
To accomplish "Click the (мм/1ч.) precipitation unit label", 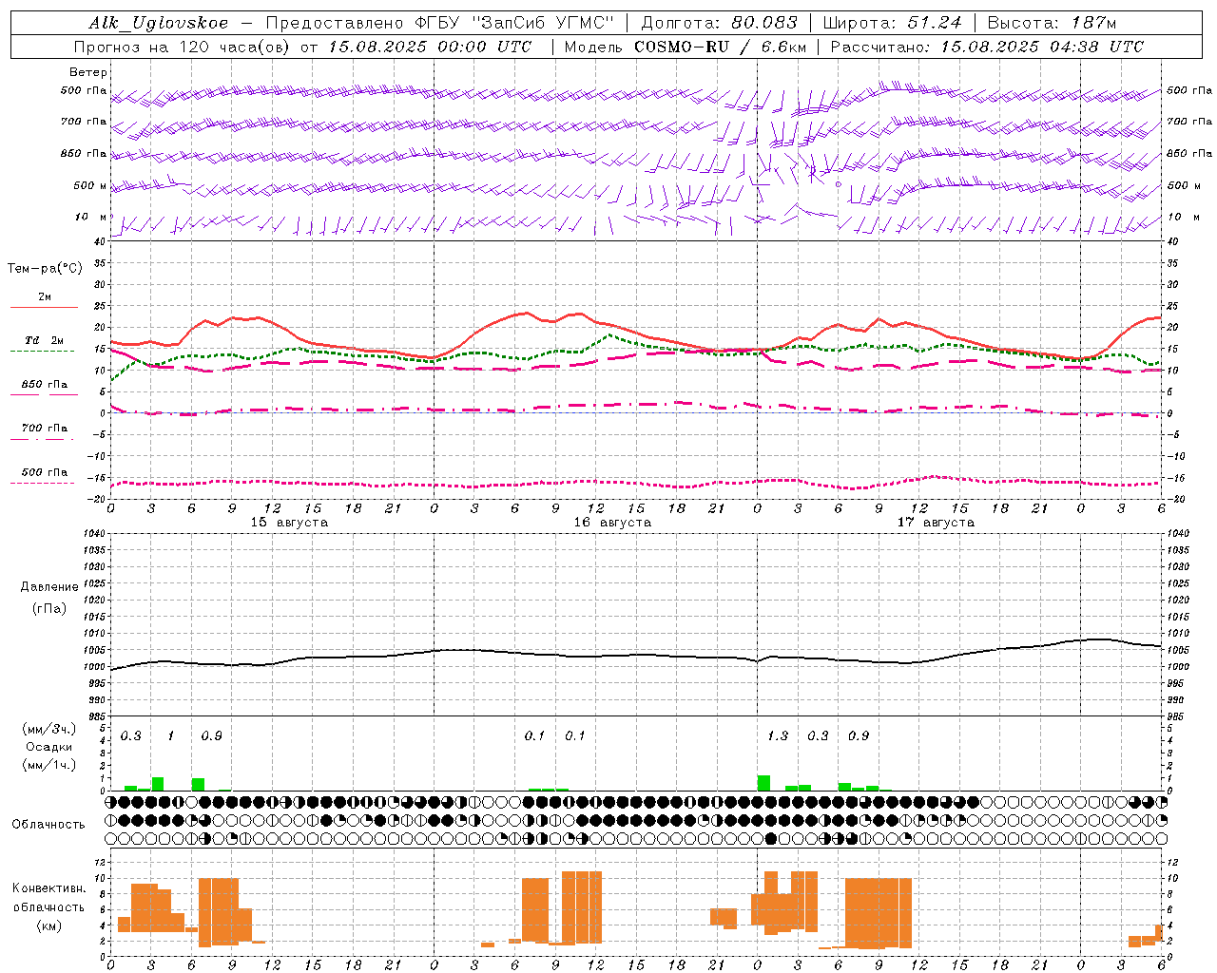I will 49,765.
